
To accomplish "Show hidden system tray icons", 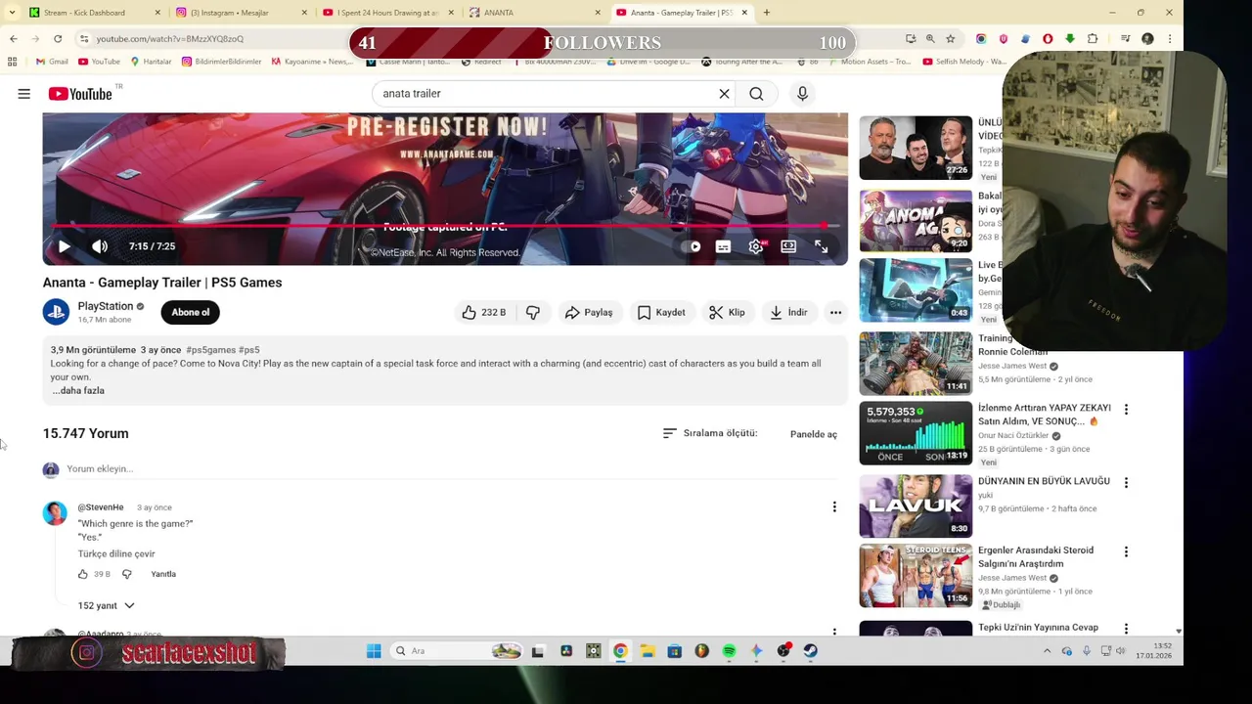I will coord(1047,651).
